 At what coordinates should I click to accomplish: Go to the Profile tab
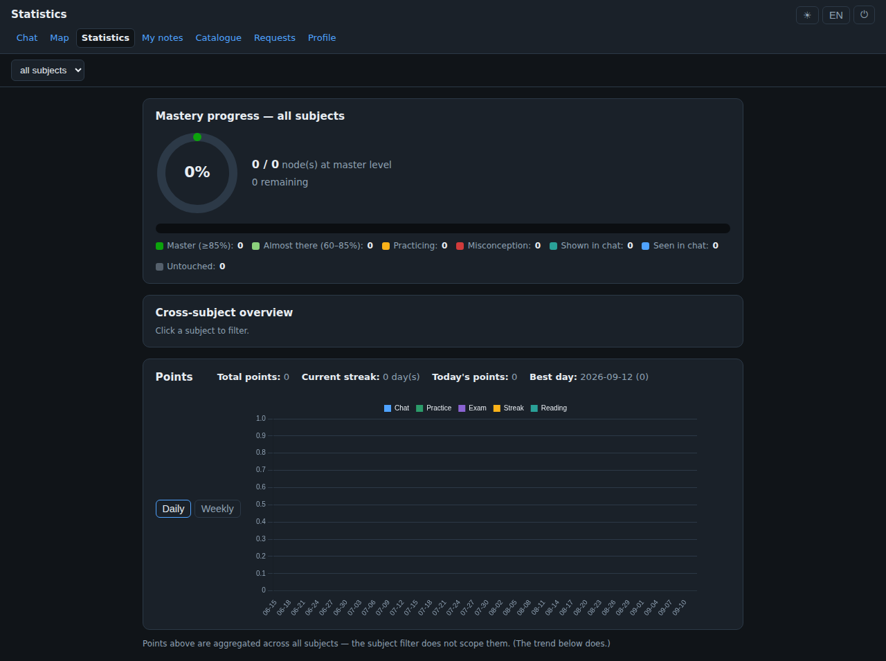(x=322, y=38)
